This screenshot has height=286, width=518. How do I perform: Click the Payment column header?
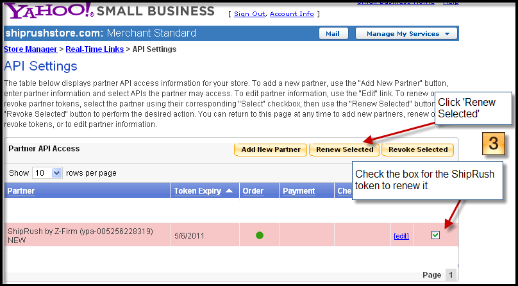[299, 190]
